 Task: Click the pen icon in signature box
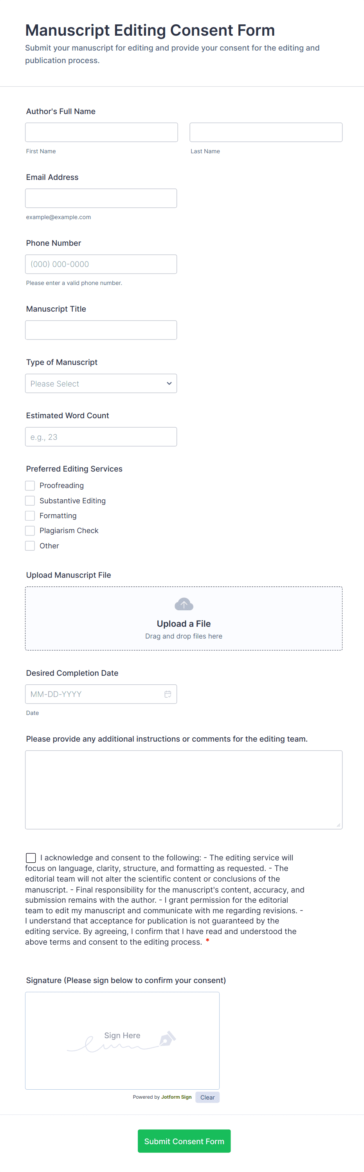[x=167, y=1038]
